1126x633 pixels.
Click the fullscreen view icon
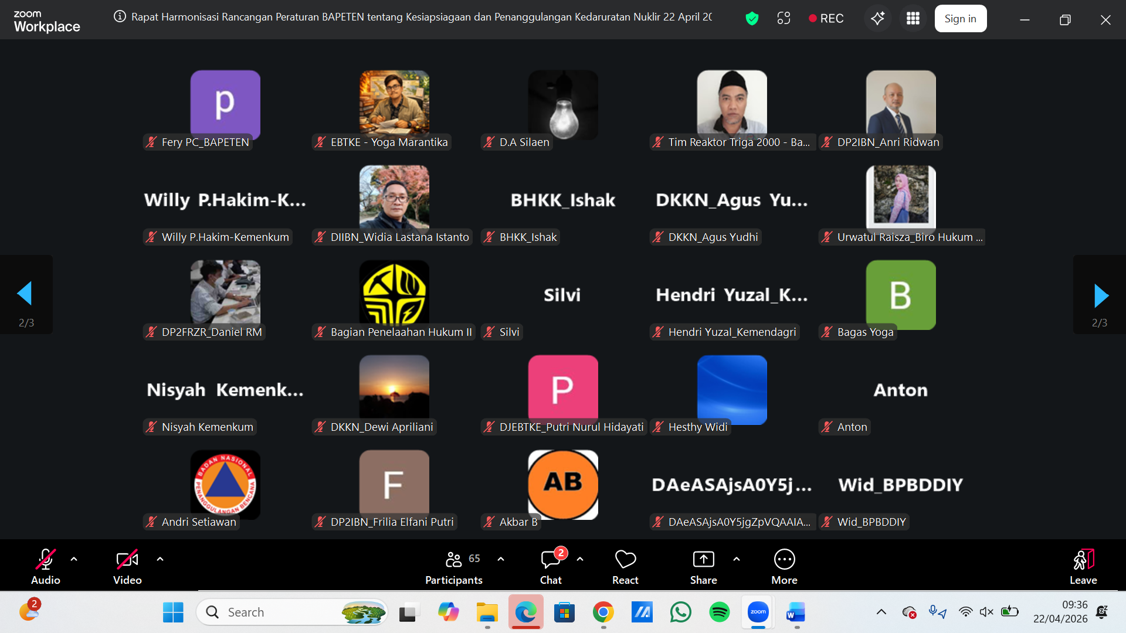784,19
